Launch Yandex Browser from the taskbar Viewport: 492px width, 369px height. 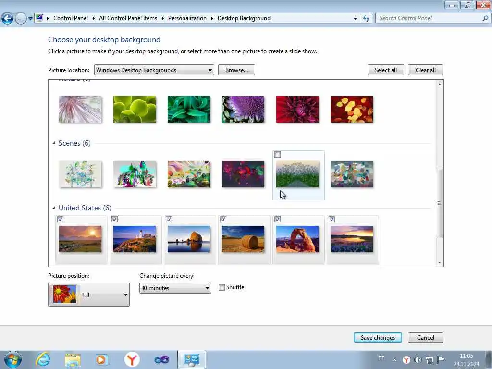click(x=132, y=359)
